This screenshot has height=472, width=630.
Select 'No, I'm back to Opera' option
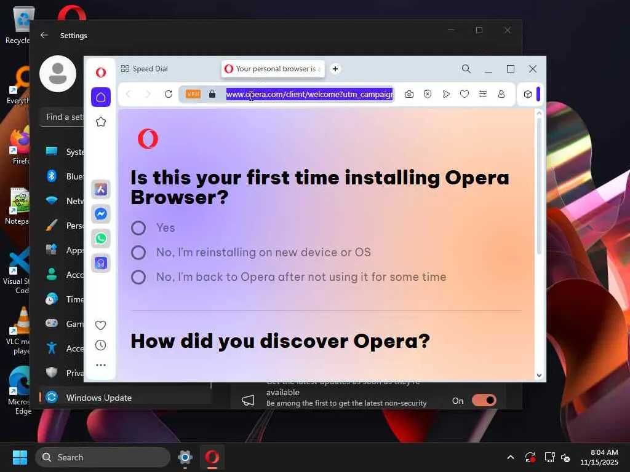point(138,277)
